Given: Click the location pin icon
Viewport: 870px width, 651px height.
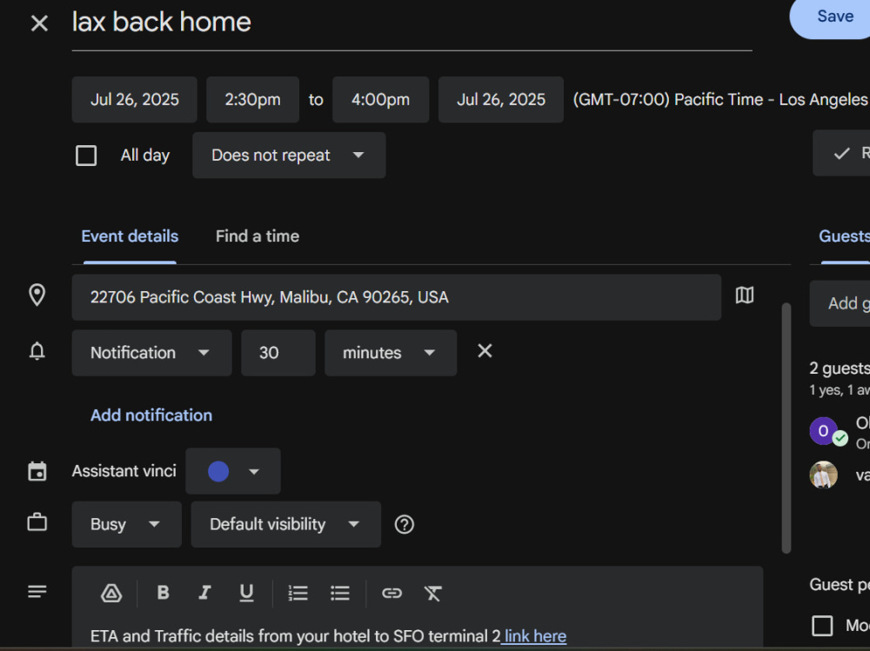Looking at the screenshot, I should pos(37,295).
